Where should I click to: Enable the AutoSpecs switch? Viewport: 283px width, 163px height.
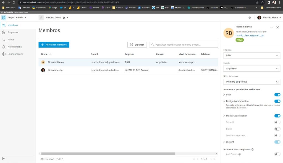click(x=277, y=154)
